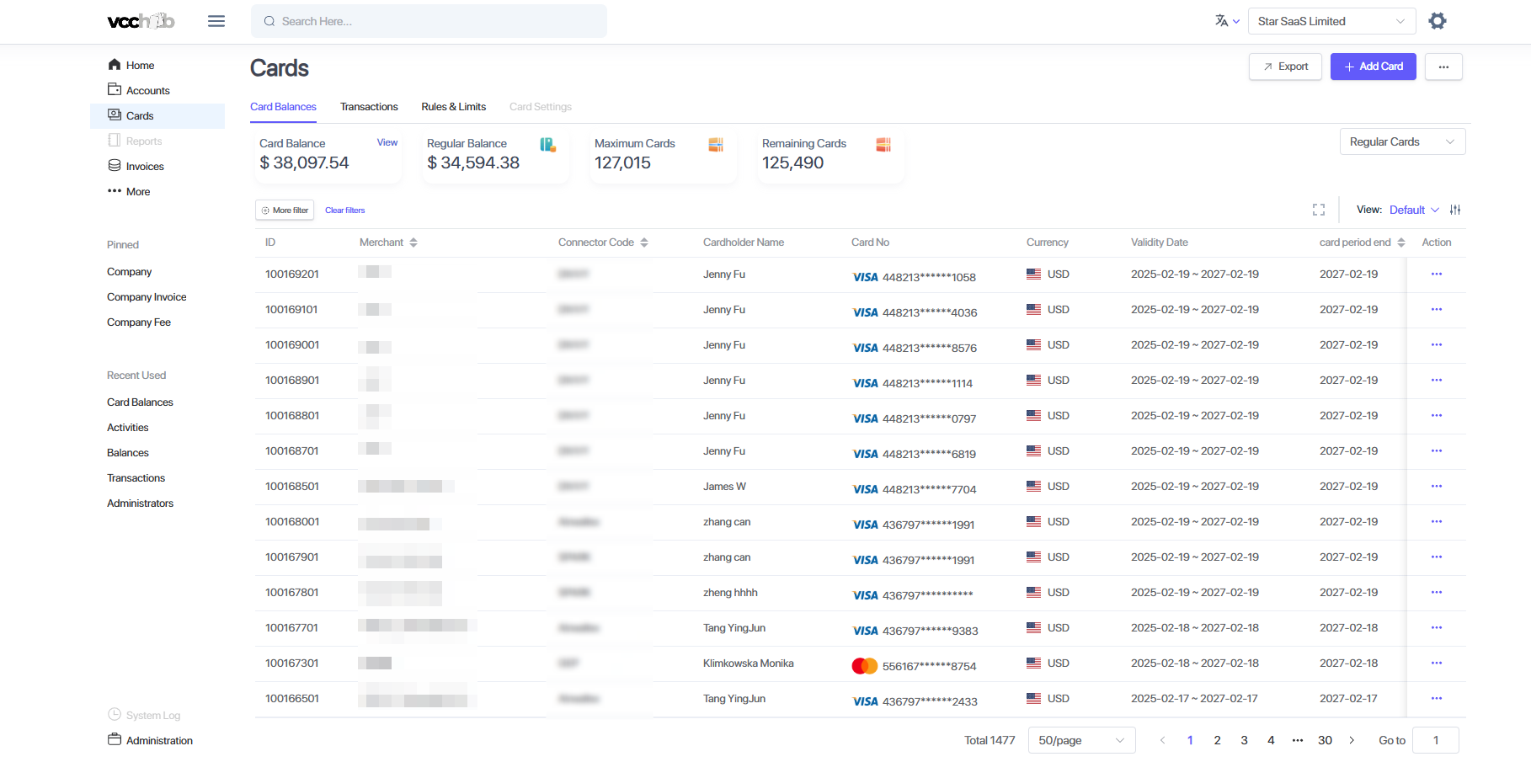This screenshot has height=762, width=1531.
Task: Expand the Star SaaS Limited company dropdown
Action: [x=1331, y=21]
